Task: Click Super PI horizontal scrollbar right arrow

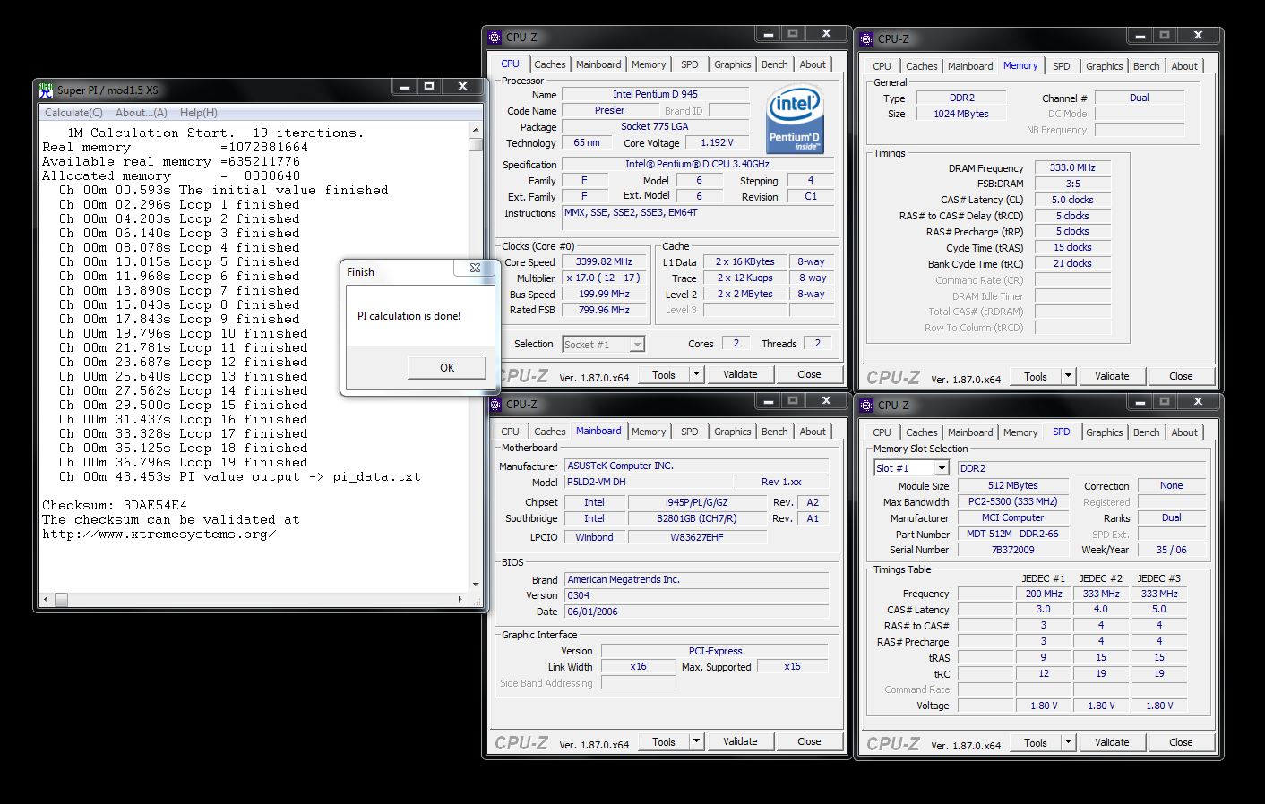Action: [x=461, y=598]
